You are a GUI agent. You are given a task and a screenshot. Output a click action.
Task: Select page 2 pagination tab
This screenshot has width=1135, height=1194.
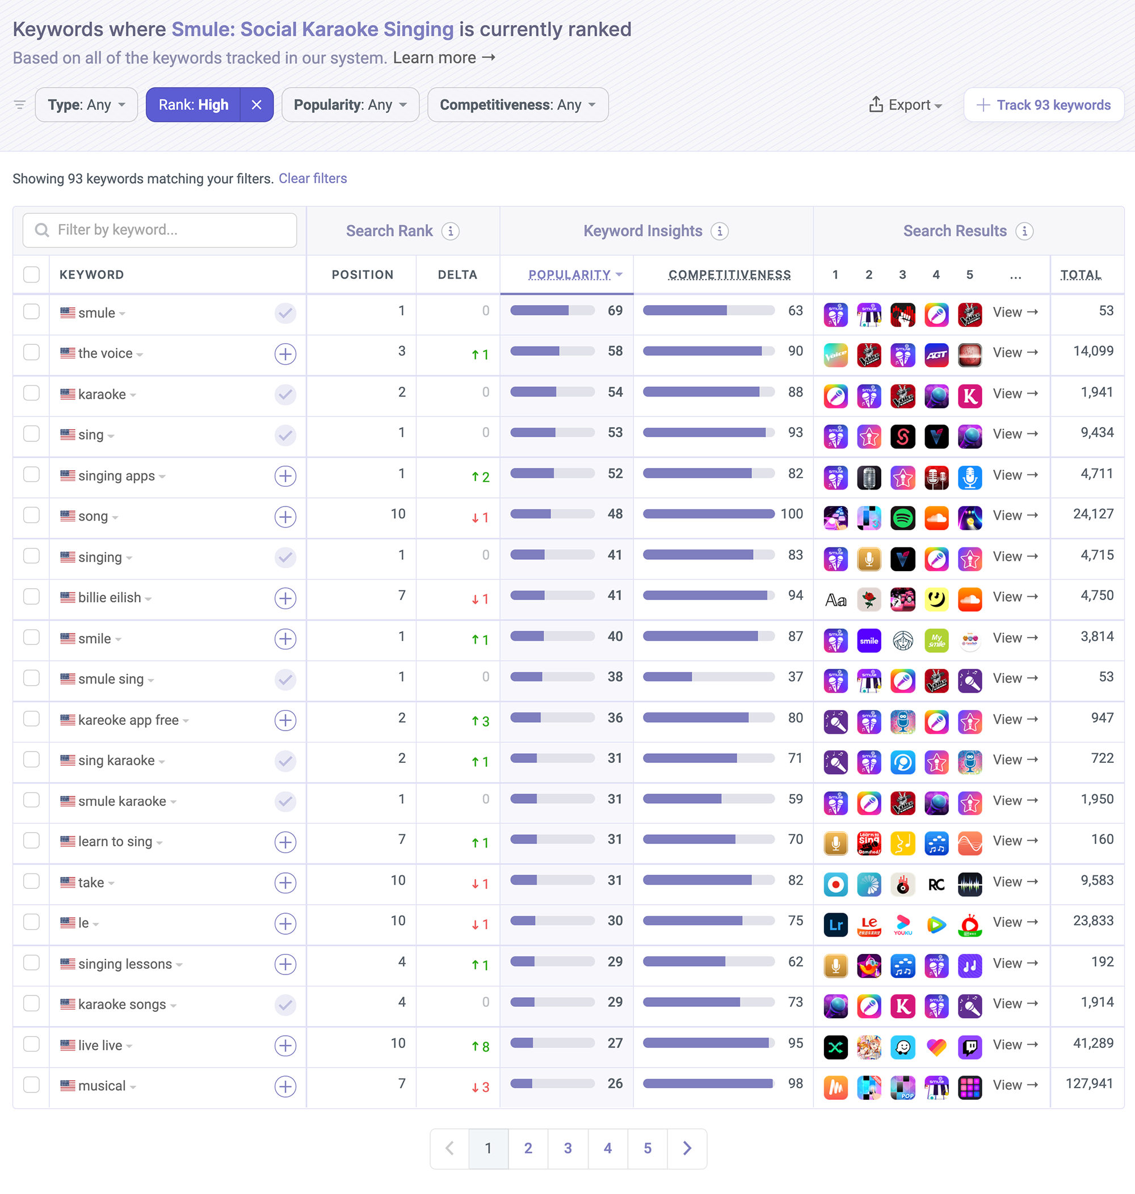click(x=528, y=1148)
